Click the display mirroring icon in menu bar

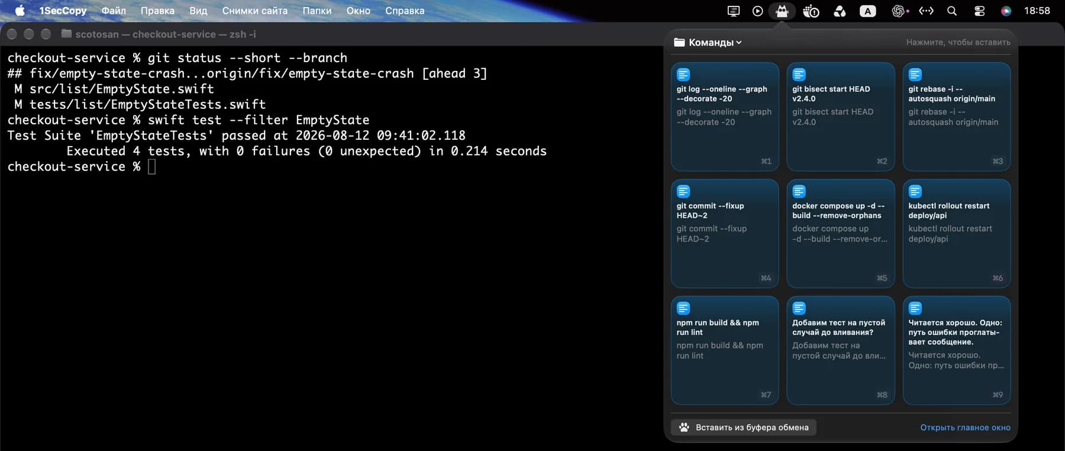pos(734,11)
